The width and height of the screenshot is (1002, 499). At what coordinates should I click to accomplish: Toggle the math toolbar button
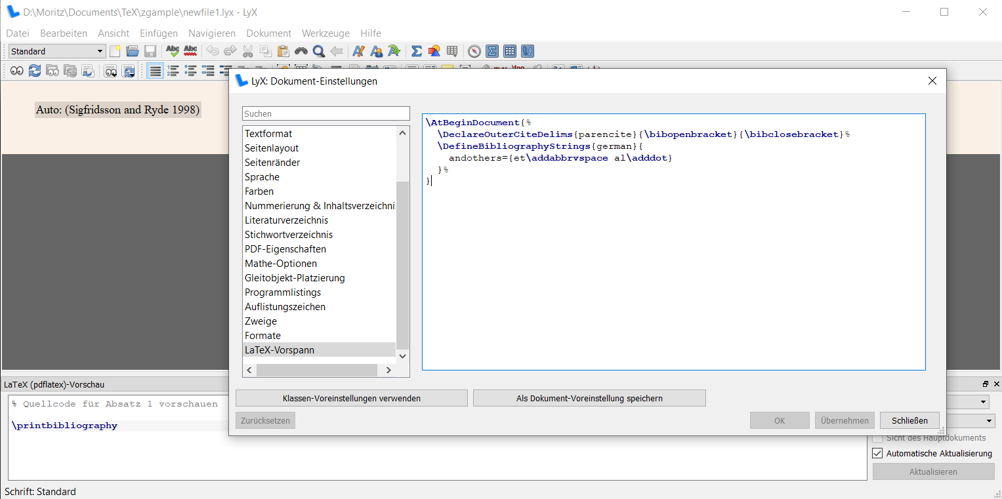tap(491, 51)
